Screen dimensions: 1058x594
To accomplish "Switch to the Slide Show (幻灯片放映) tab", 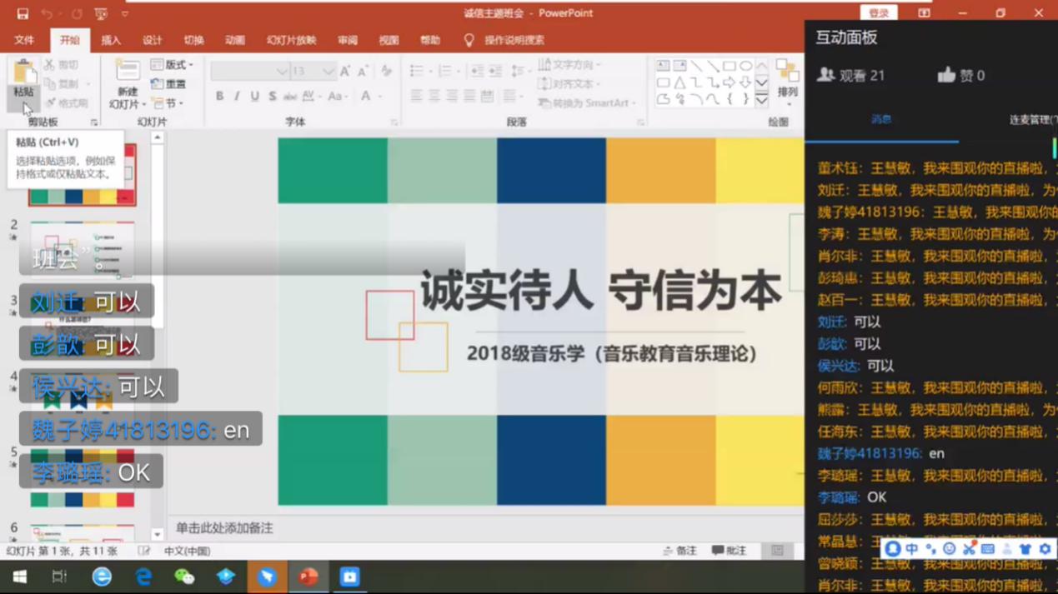I will [291, 40].
